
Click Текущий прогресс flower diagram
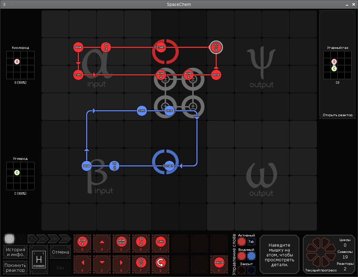coord(321,252)
